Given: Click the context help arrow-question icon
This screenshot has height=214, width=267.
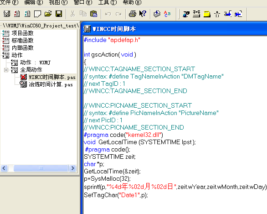Looking at the screenshot, I should (143, 14).
